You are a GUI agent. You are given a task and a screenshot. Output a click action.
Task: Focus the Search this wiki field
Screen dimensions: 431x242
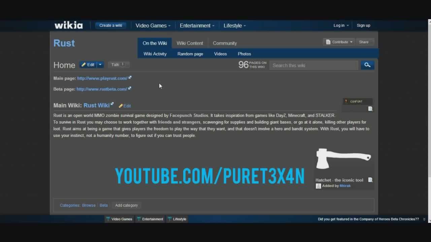(313, 65)
